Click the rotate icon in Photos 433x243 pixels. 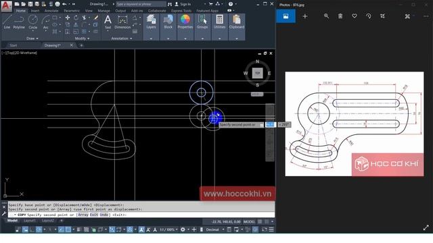click(368, 16)
